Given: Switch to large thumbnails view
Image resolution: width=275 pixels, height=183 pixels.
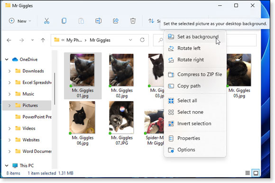Looking at the screenshot, I should pyautogui.click(x=256, y=173).
